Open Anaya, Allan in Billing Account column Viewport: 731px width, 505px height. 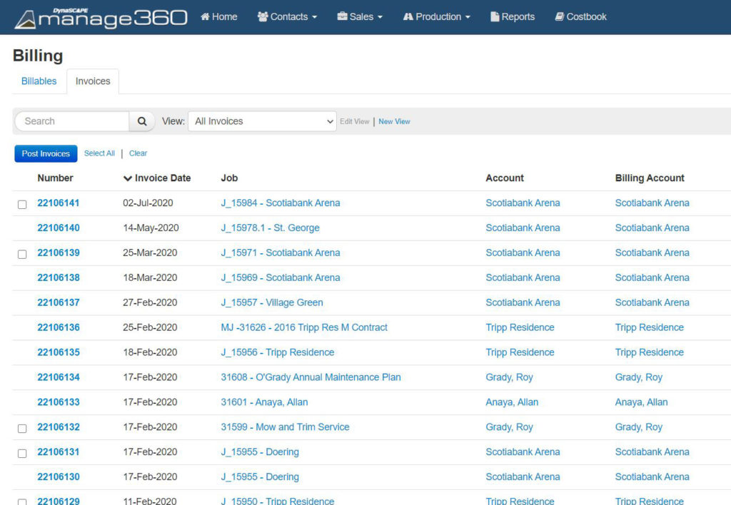click(642, 402)
